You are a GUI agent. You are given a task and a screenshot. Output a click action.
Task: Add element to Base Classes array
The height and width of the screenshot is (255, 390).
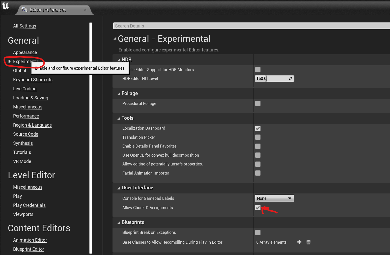(299, 242)
